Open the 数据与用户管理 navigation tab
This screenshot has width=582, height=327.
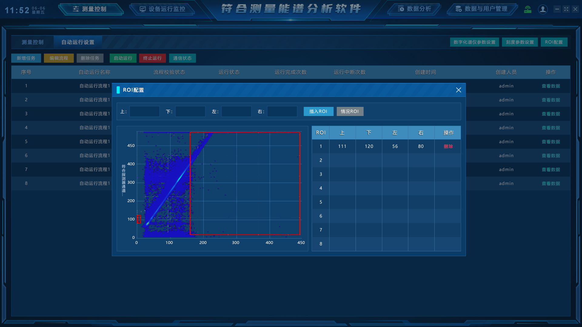(482, 9)
